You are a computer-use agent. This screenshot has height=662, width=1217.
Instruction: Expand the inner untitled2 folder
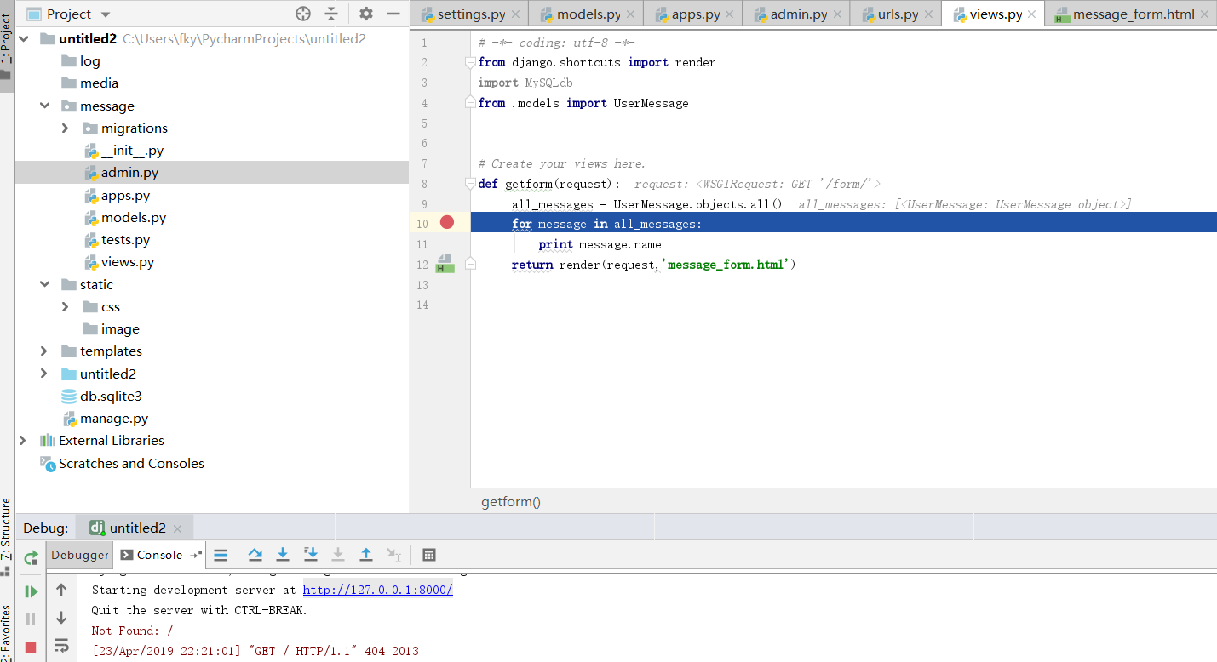point(44,374)
